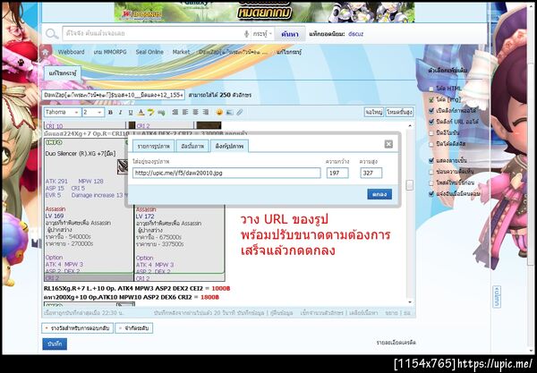Click the advanced mode button beside fullscreen
Image resolution: width=537 pixels, height=373 pixels.
pos(399,112)
